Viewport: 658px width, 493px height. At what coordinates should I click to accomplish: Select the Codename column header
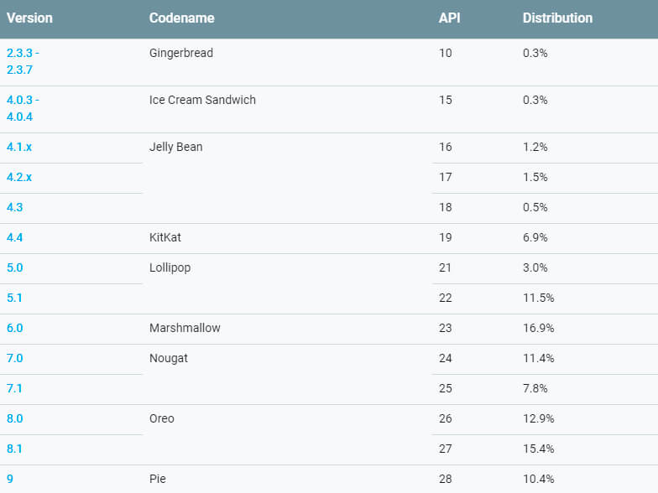181,18
